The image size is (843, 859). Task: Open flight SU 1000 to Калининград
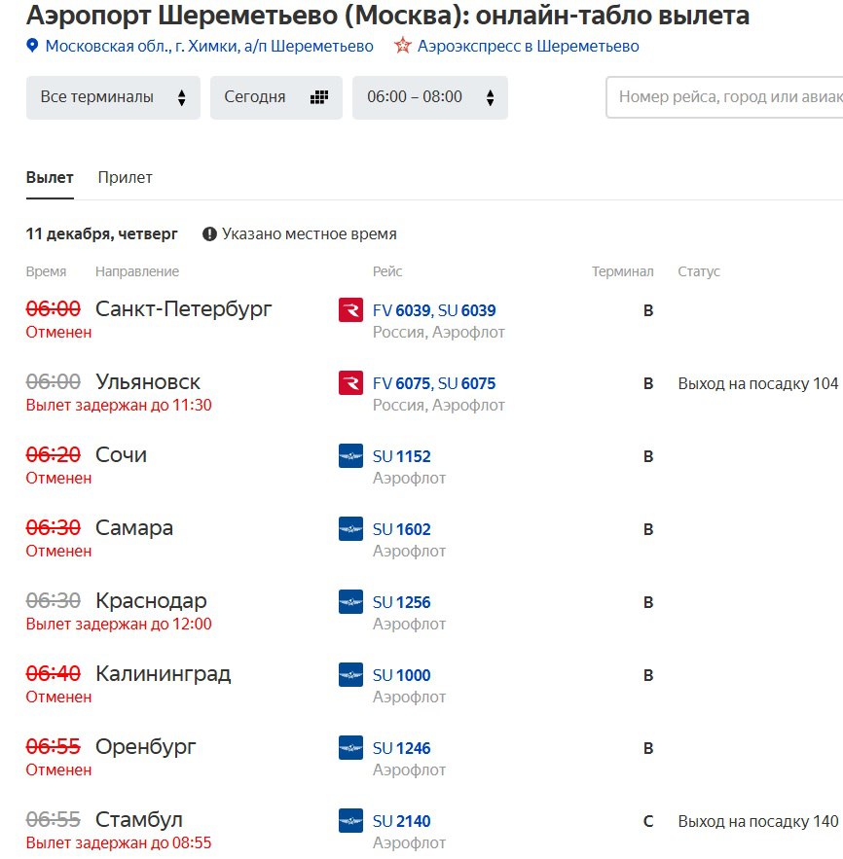pos(401,675)
